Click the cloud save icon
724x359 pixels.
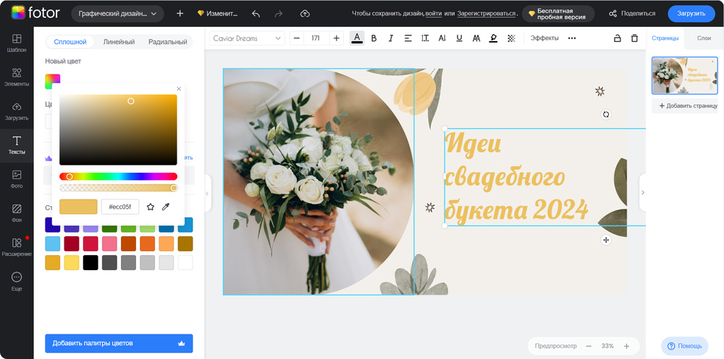pyautogui.click(x=305, y=14)
